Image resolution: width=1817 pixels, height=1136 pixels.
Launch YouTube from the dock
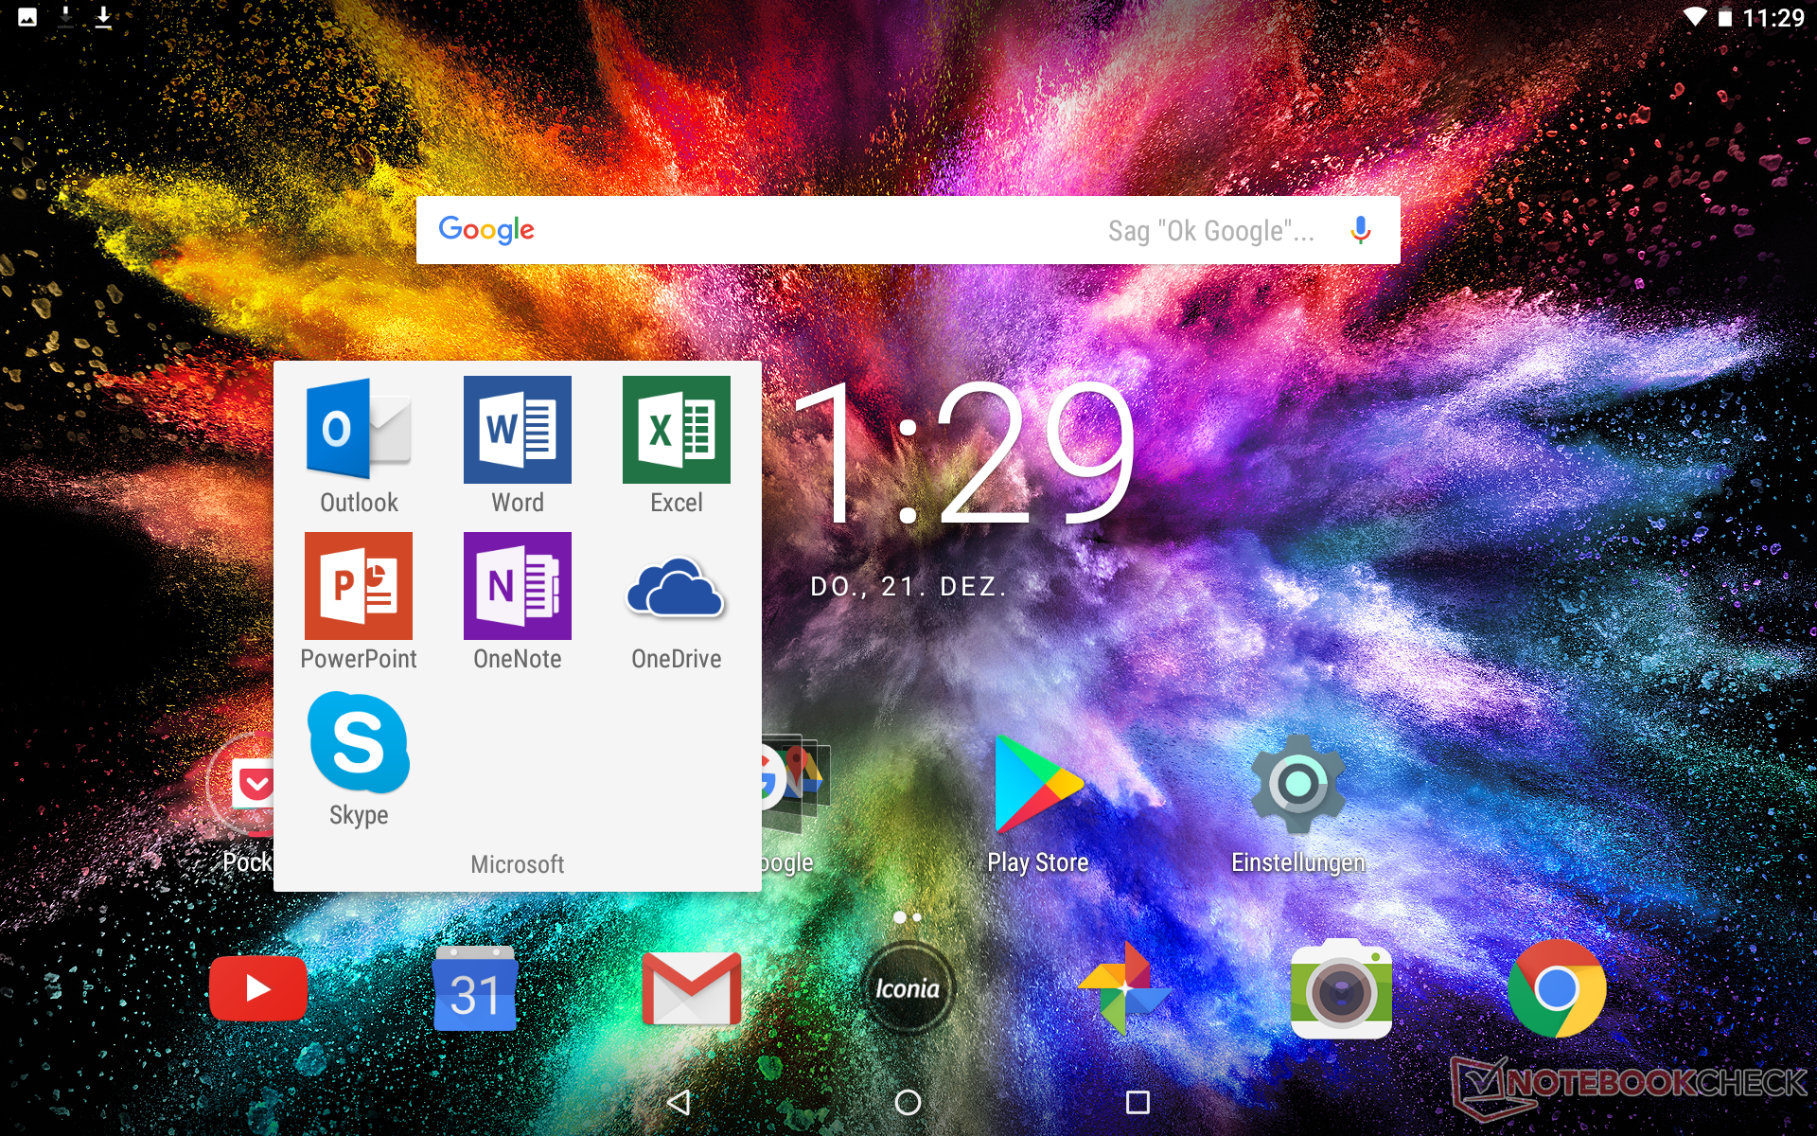coord(257,988)
